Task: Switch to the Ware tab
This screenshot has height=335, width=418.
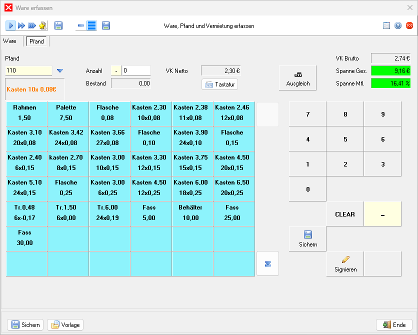Action: [9, 41]
